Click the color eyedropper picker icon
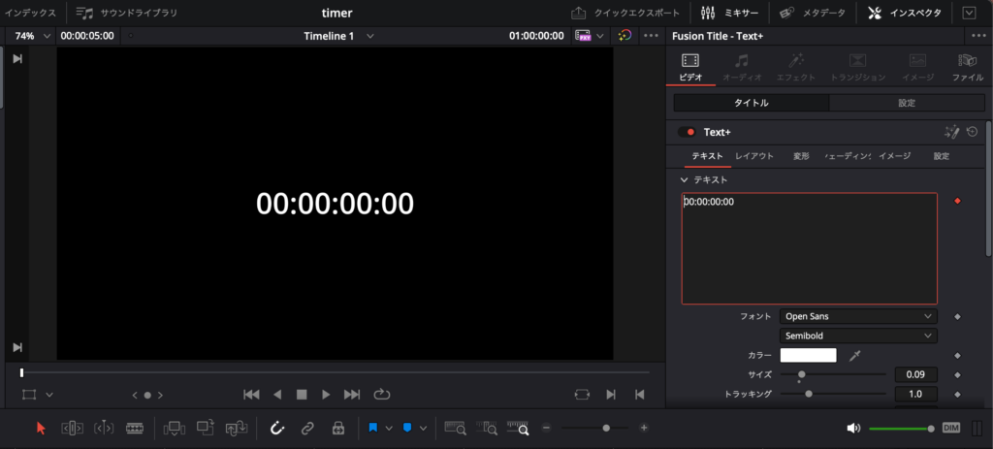The image size is (993, 449). tap(854, 356)
